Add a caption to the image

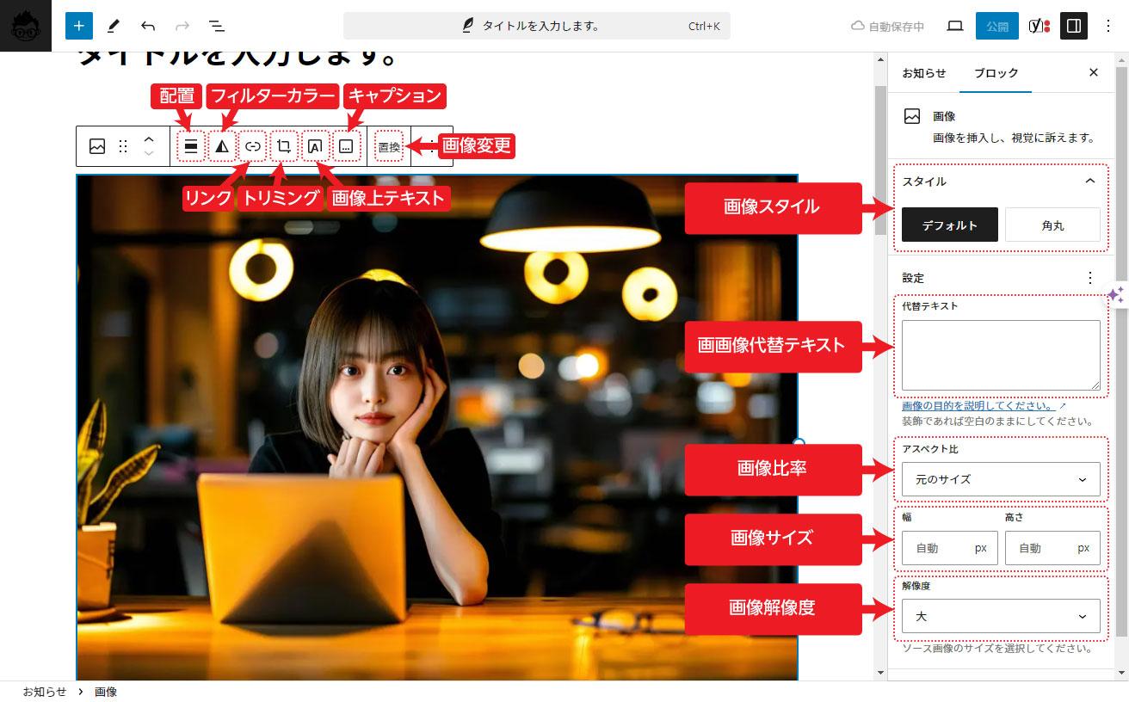click(345, 145)
